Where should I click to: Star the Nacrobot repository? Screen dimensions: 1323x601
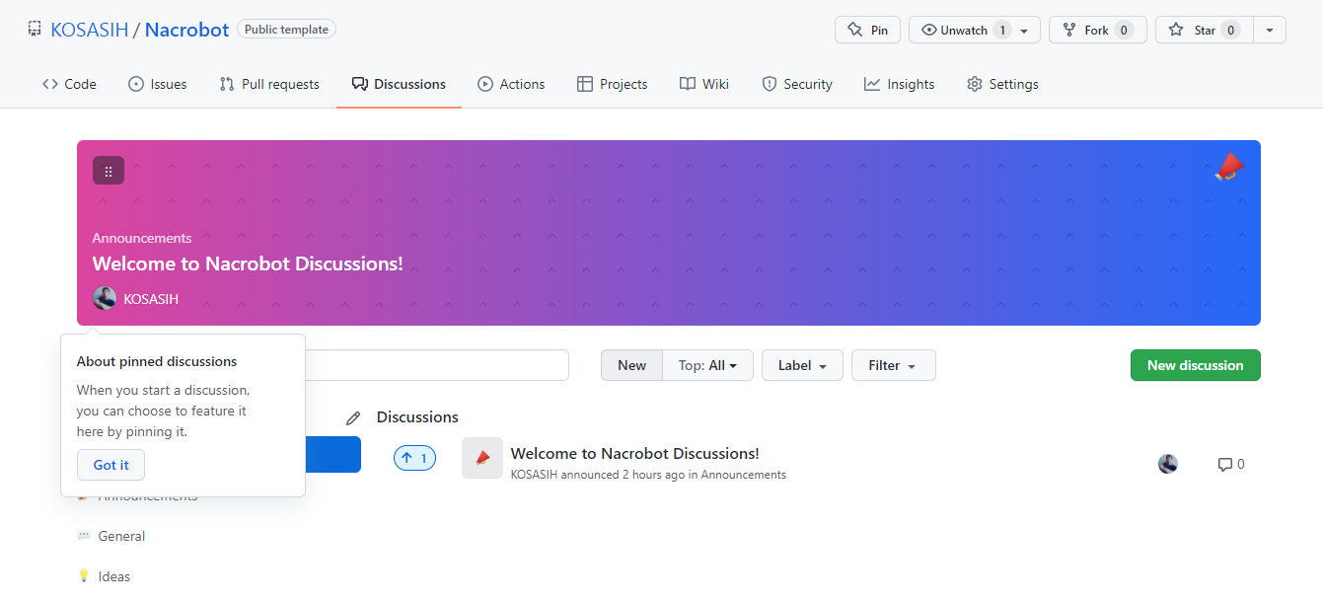1205,31
